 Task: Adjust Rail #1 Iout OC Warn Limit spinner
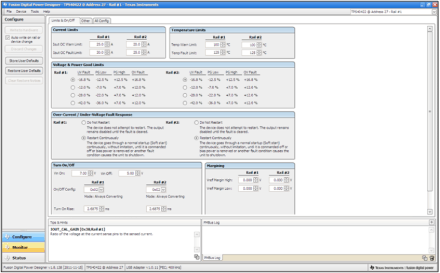[x=107, y=44]
